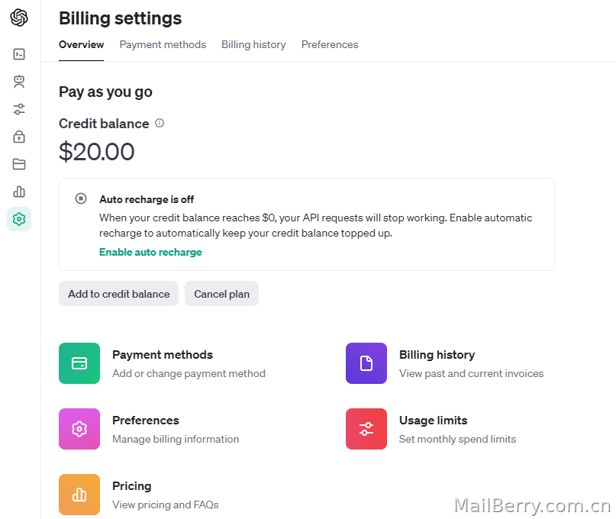Click the $20.00 credit balance amount
The height and width of the screenshot is (519, 616).
click(x=97, y=152)
